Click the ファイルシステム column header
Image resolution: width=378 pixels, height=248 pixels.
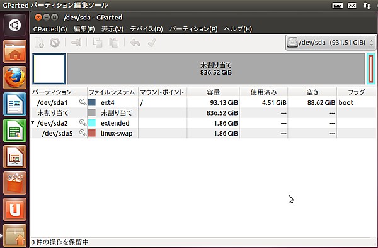tap(113, 92)
